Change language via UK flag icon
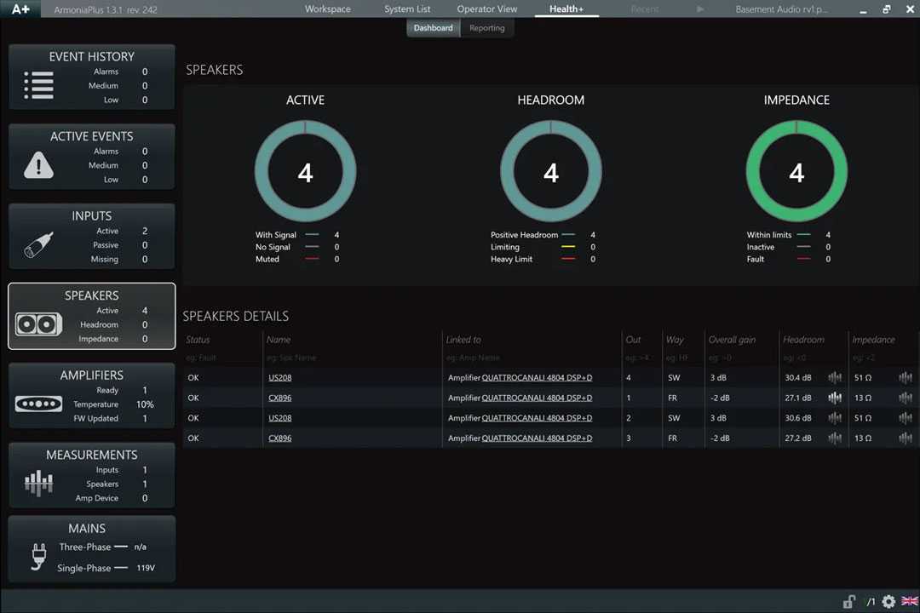Viewport: 920px width, 613px height. pos(909,602)
